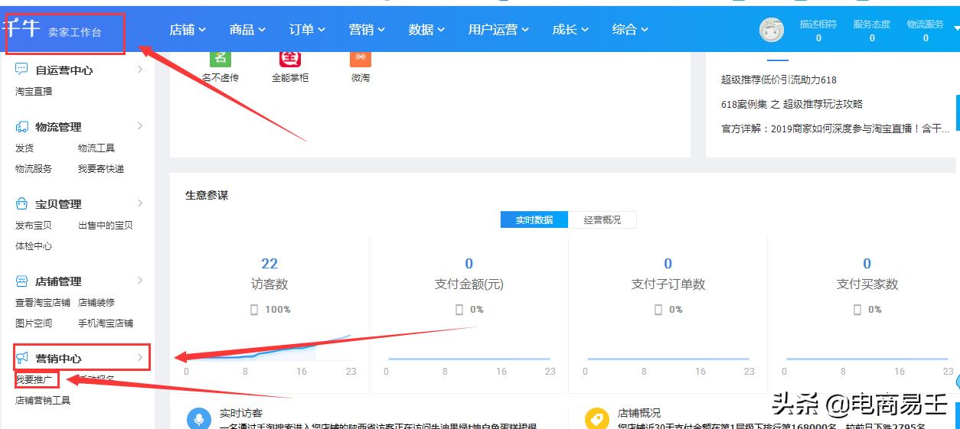Open the 数据 top navigation menu
This screenshot has width=960, height=429.
(x=426, y=29)
